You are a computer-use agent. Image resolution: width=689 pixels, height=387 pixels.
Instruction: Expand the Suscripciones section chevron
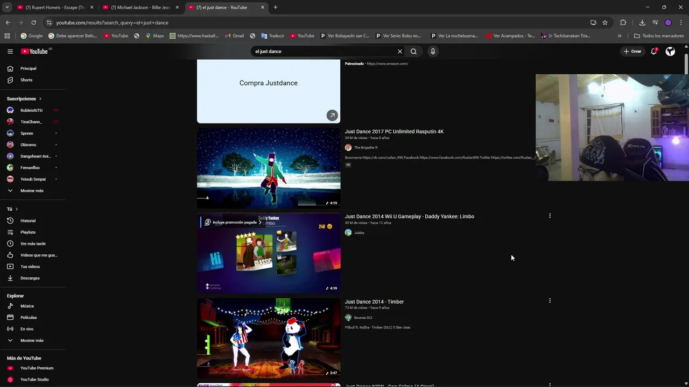pyautogui.click(x=40, y=99)
